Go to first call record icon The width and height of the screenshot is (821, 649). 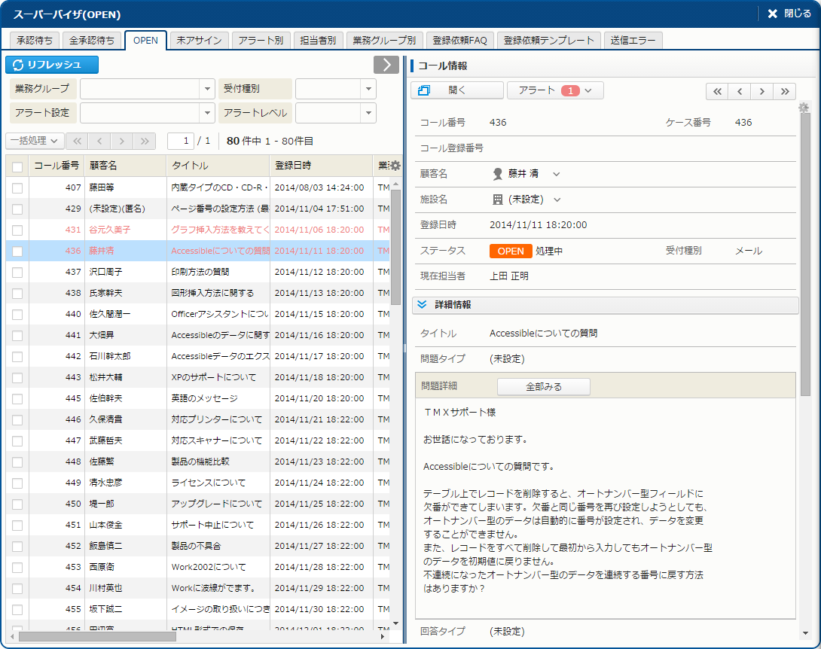tap(717, 91)
